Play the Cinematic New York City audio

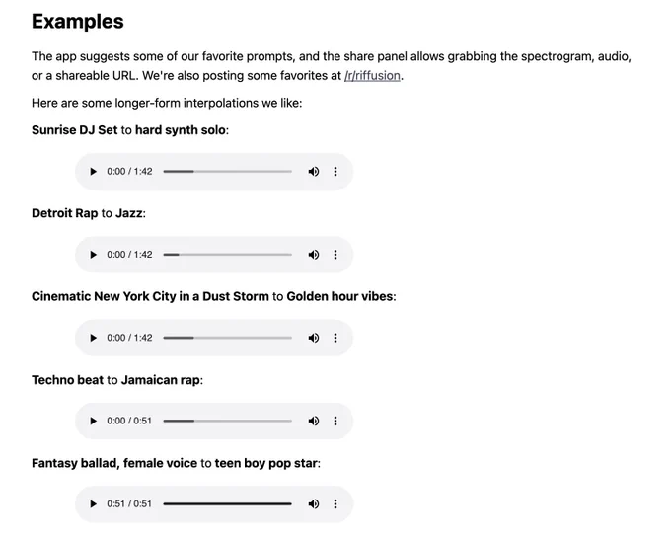tap(93, 338)
